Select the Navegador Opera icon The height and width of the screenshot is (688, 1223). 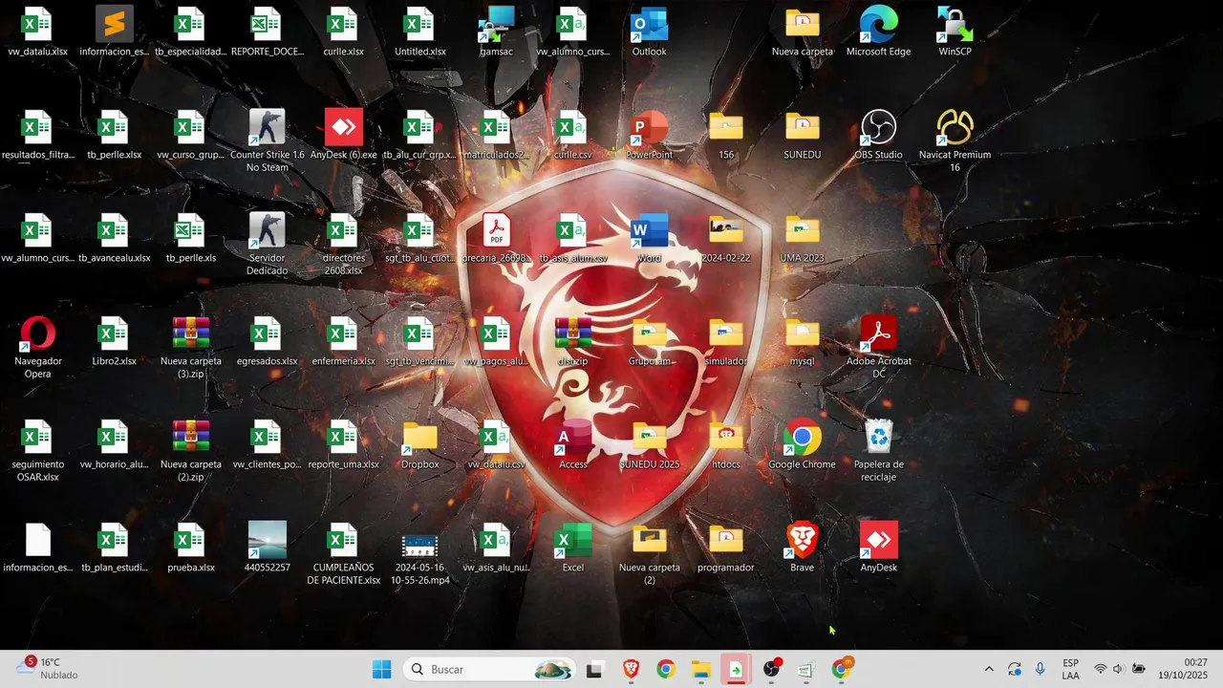click(37, 348)
